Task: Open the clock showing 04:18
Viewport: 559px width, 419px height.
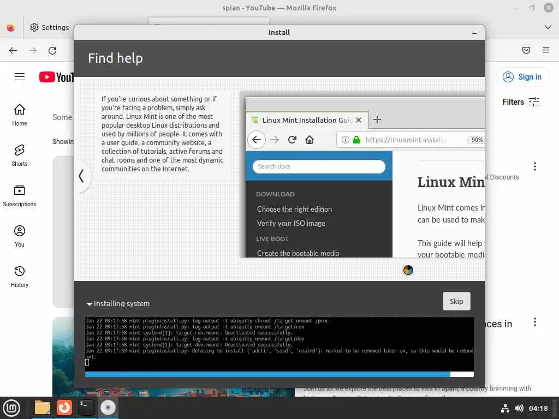Action: pos(538,408)
